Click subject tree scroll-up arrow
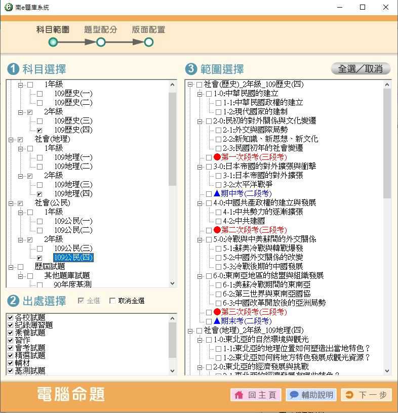Image resolution: width=398 pixels, height=413 pixels. click(x=172, y=85)
